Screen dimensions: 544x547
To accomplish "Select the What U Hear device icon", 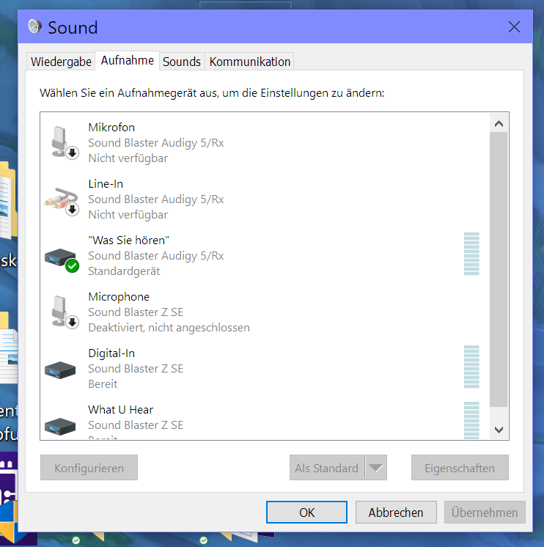I will point(60,426).
